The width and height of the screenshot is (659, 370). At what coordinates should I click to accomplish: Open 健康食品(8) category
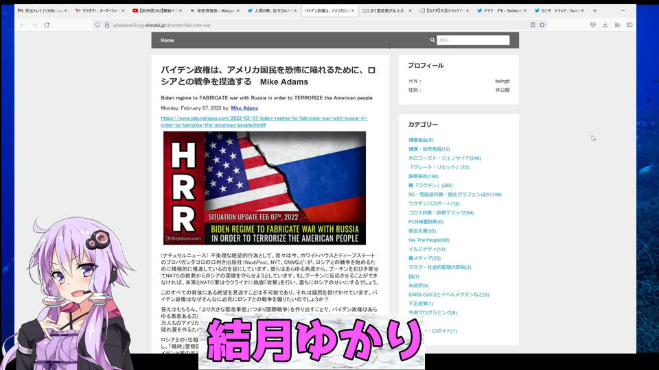421,140
